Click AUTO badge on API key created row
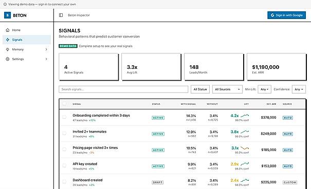This screenshot has width=311, height=189. 287,166
